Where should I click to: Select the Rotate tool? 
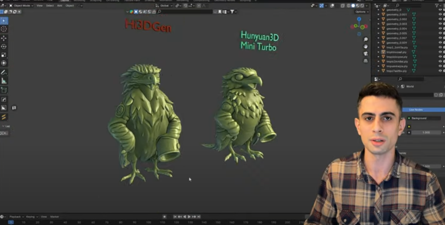click(x=4, y=47)
